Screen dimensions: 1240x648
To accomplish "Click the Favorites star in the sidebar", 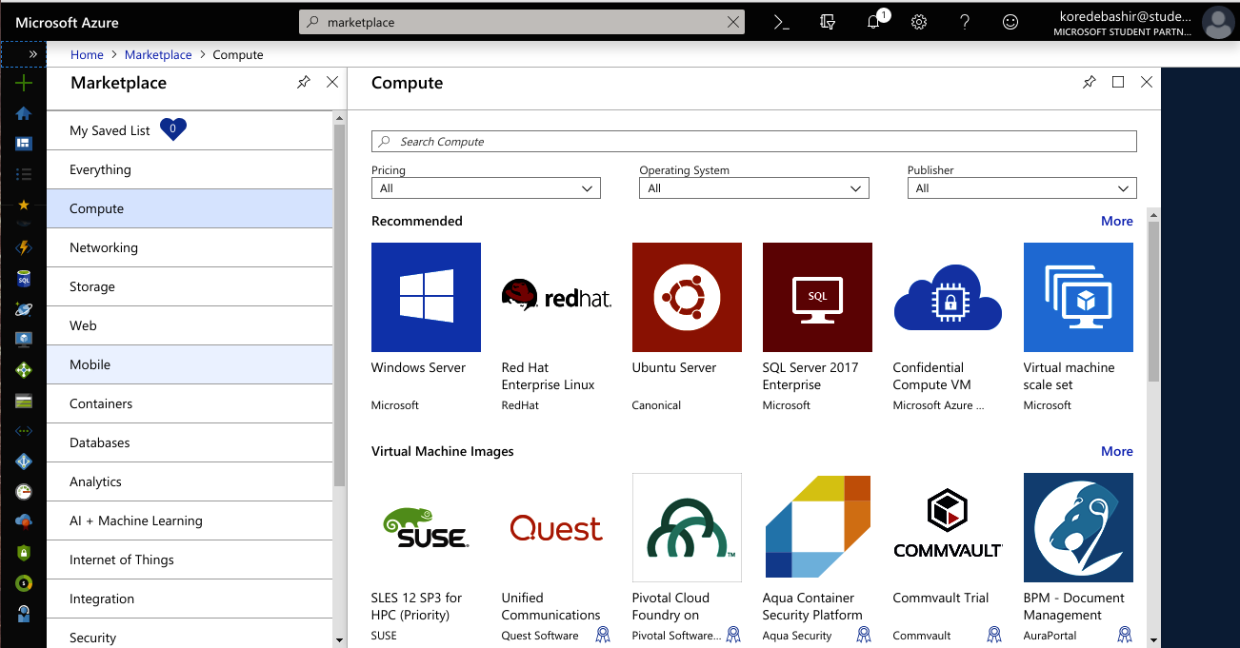I will coord(24,205).
